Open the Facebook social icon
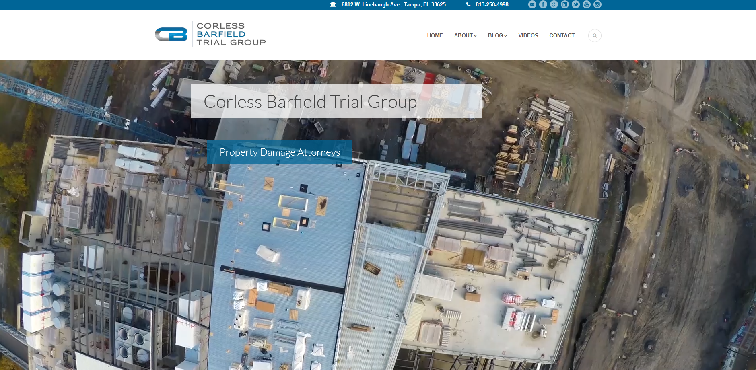Image resolution: width=756 pixels, height=370 pixels. [x=543, y=4]
